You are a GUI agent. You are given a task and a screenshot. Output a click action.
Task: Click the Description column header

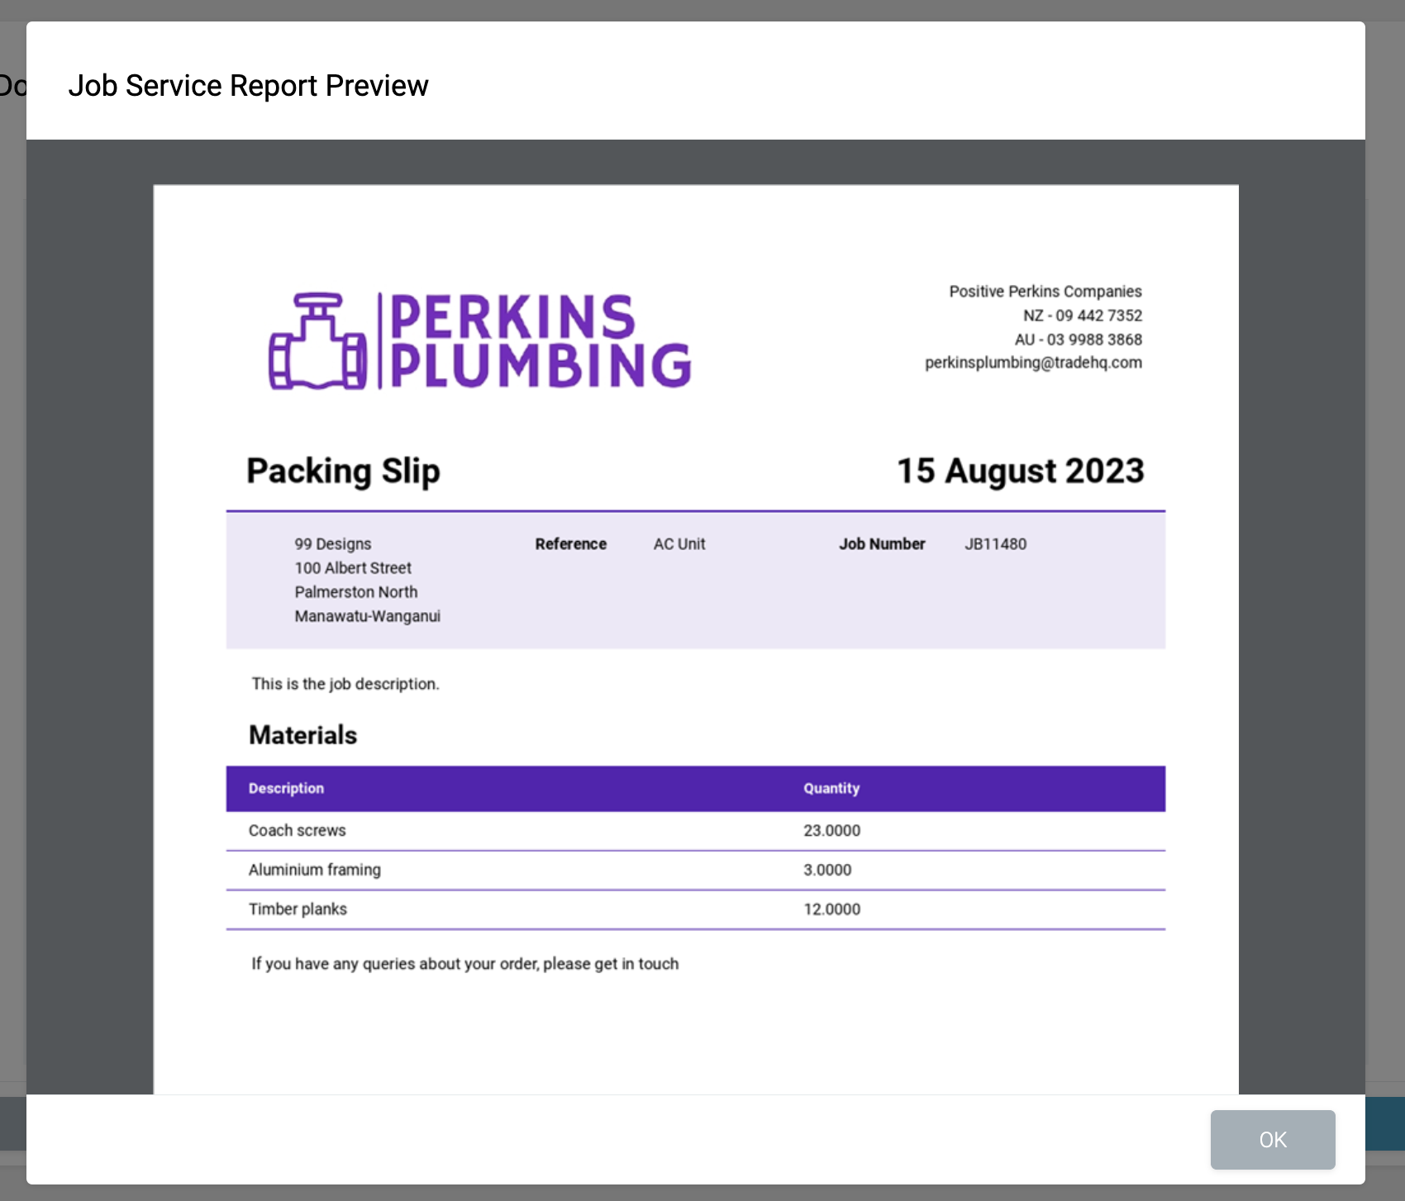click(x=286, y=788)
